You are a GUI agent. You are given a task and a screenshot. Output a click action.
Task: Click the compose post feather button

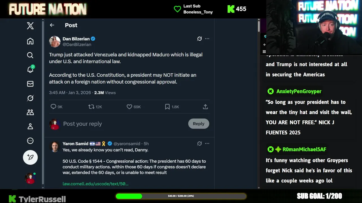(x=30, y=157)
